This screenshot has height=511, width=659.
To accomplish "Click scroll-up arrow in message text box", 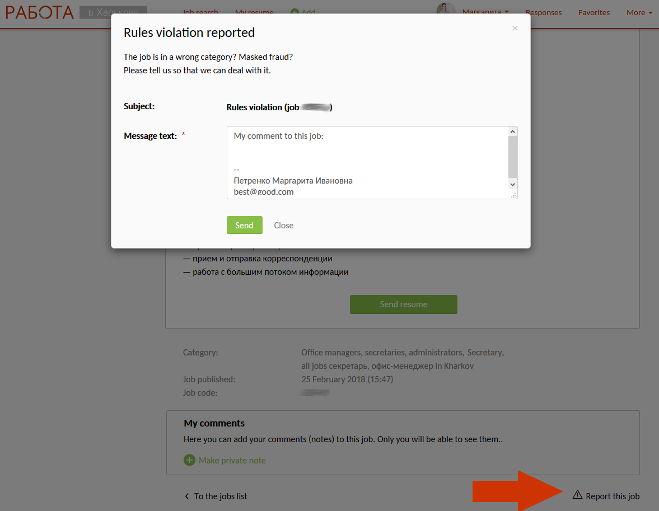I will pyautogui.click(x=512, y=131).
